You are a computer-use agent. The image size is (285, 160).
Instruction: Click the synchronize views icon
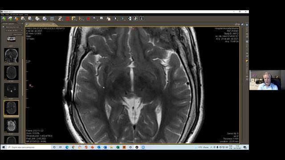(60, 19)
